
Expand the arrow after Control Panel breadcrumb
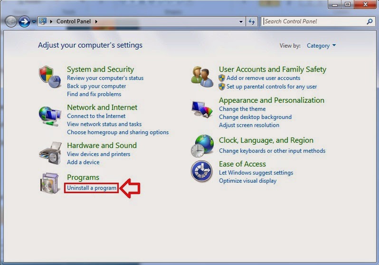96,21
